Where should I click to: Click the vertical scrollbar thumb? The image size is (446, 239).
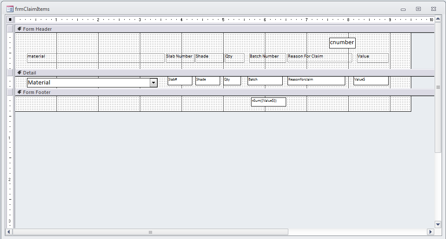tap(438, 87)
